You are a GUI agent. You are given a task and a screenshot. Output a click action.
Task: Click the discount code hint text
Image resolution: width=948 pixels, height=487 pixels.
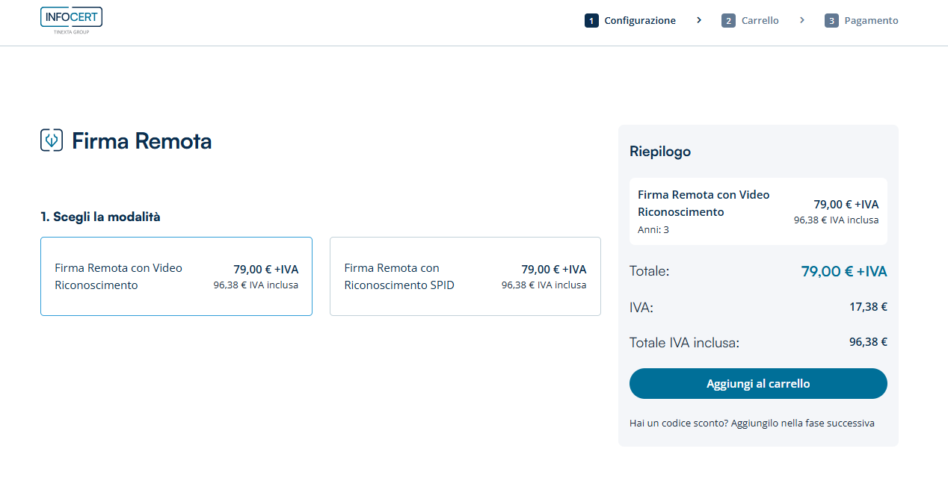[751, 423]
